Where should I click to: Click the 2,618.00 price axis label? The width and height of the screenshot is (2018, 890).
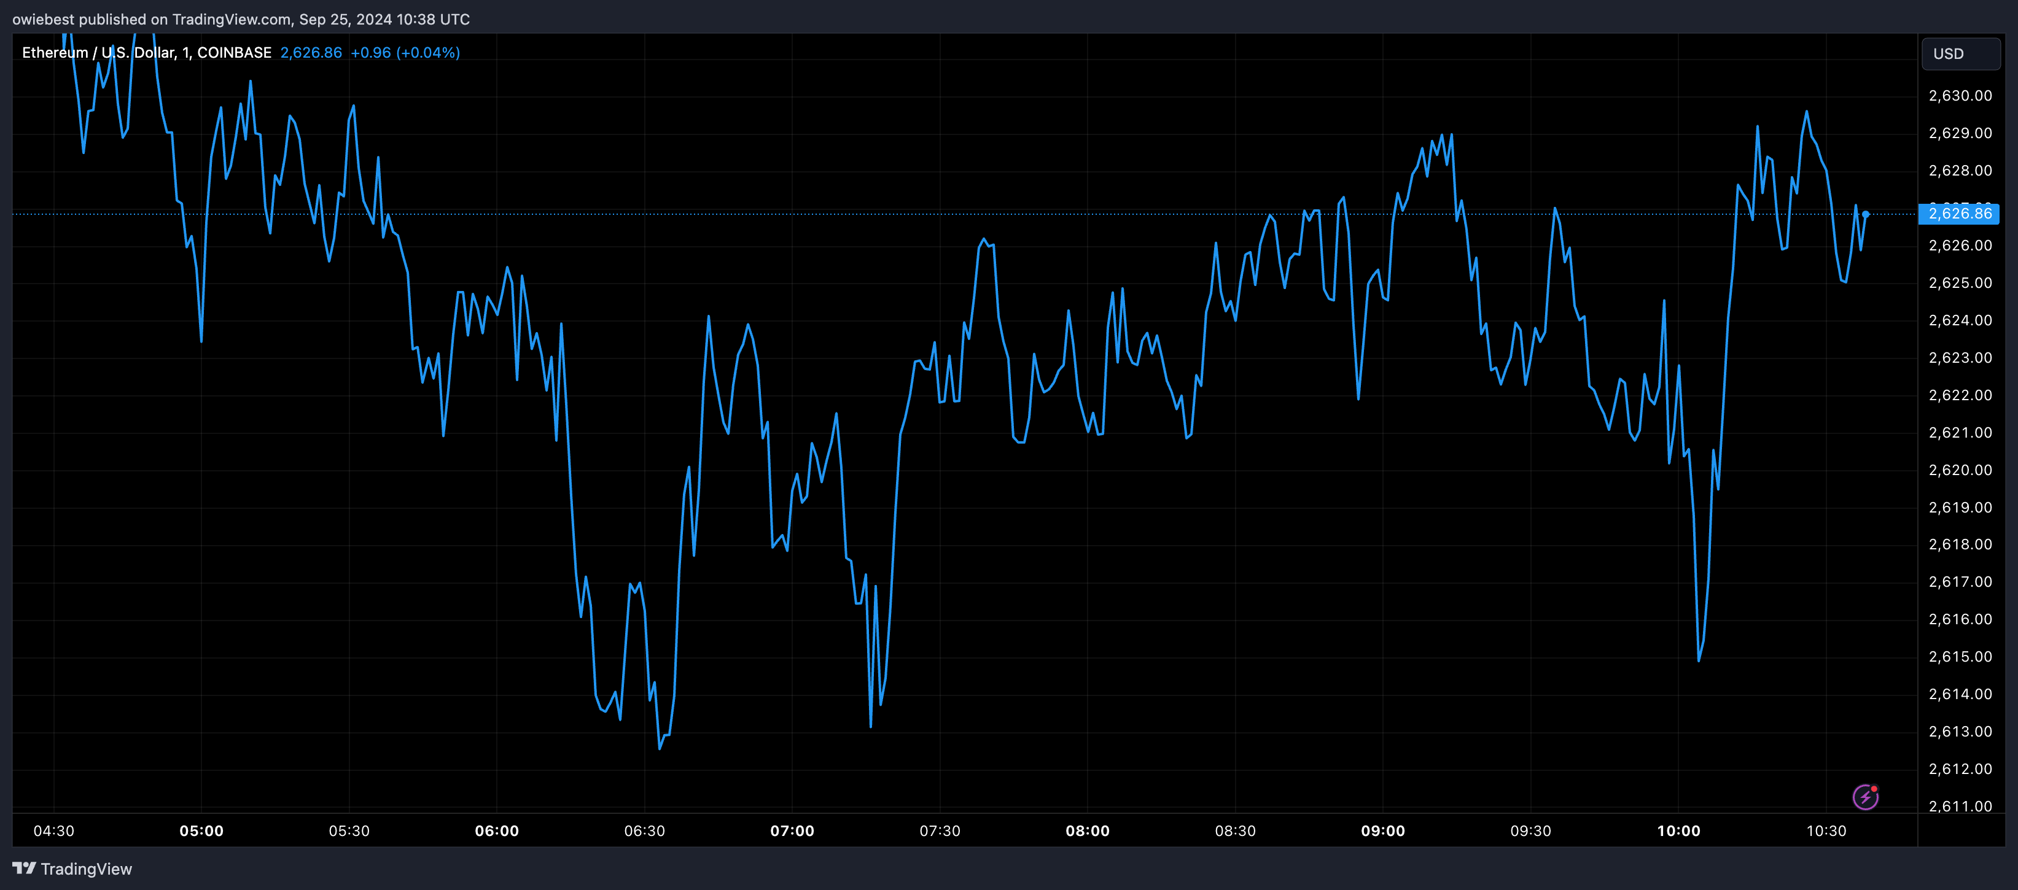coord(1960,544)
